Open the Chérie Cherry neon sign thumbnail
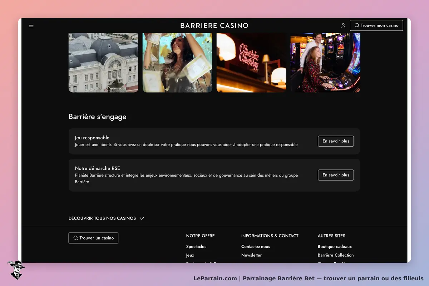 point(251,63)
